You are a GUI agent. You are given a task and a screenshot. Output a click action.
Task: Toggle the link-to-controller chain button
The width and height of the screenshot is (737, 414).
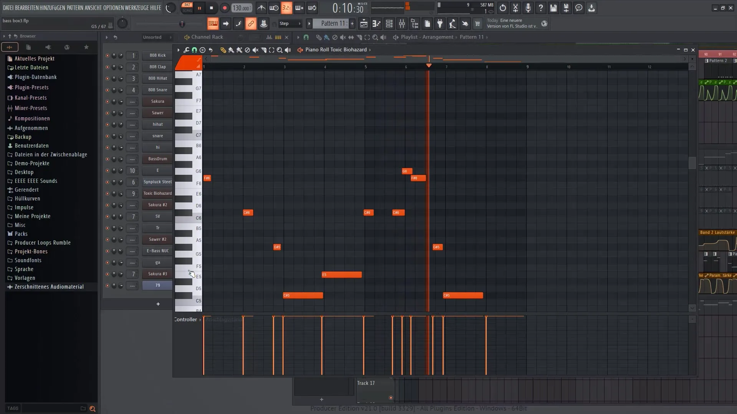pyautogui.click(x=251, y=24)
